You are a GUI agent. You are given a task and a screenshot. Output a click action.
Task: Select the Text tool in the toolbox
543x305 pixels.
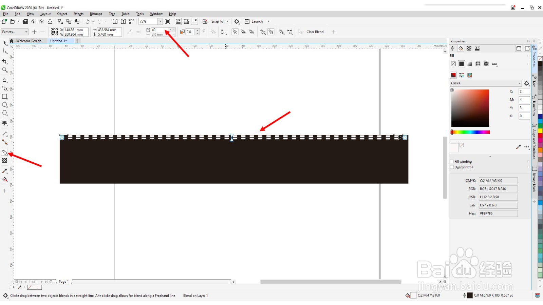4,123
